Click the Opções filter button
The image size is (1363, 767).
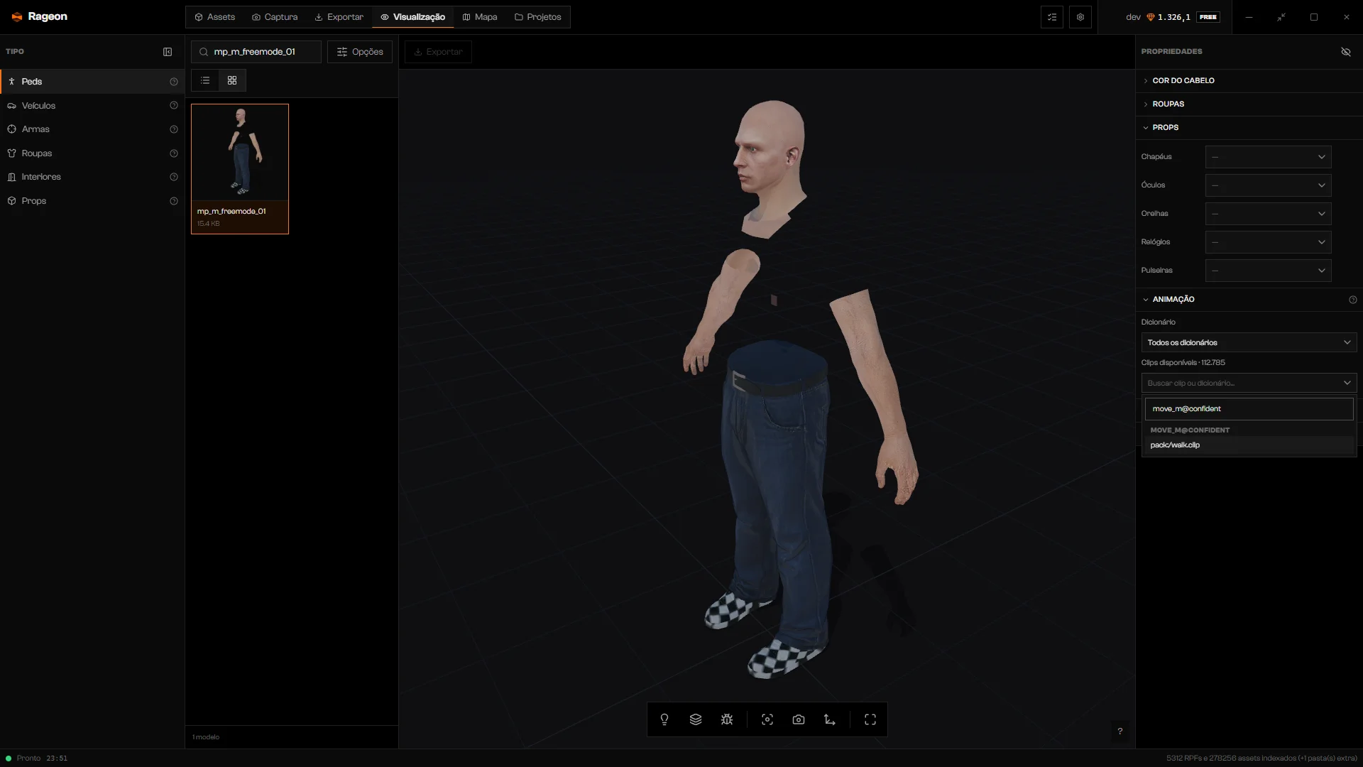[360, 52]
